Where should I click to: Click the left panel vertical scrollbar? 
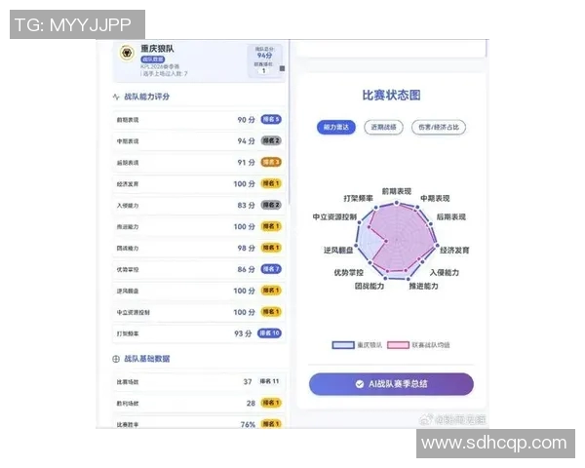290,121
